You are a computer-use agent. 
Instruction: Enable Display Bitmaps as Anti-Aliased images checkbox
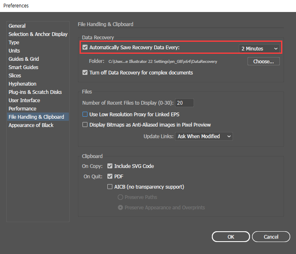tap(85, 125)
